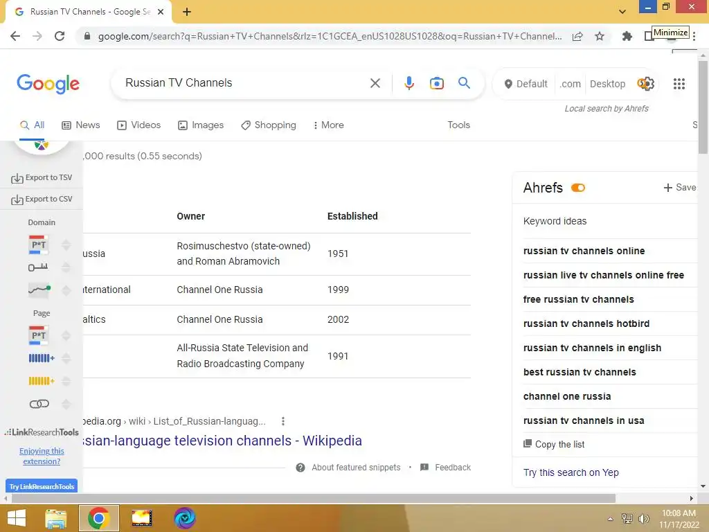Switch to the Shopping tab
709x532 pixels.
[x=268, y=125]
